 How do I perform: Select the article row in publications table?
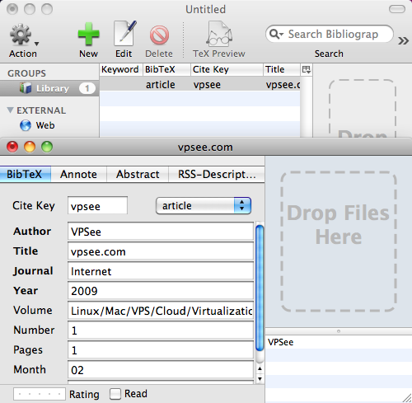point(199,84)
